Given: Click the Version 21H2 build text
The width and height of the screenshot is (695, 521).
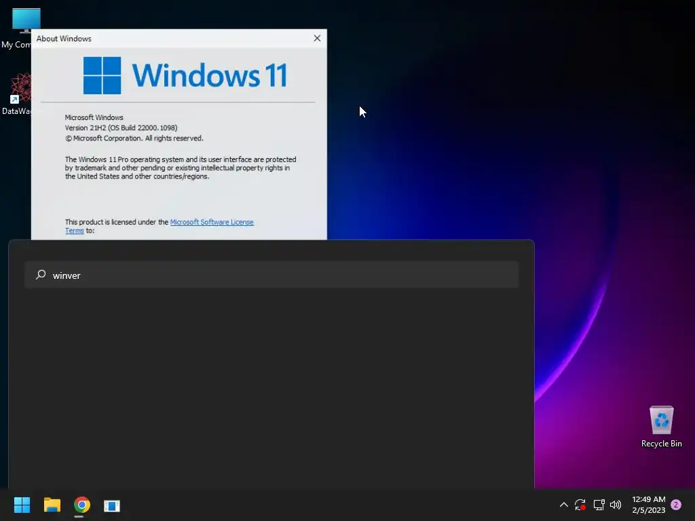Looking at the screenshot, I should (121, 128).
